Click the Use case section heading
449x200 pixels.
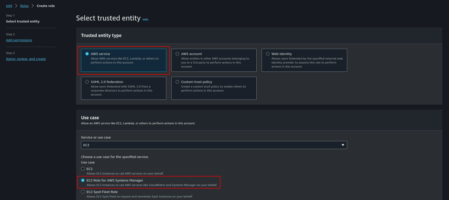[90, 118]
